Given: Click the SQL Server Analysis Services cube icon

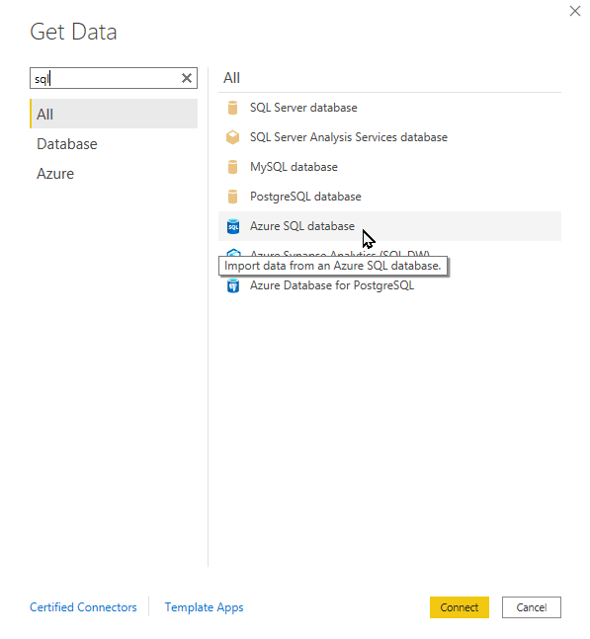Looking at the screenshot, I should (232, 137).
